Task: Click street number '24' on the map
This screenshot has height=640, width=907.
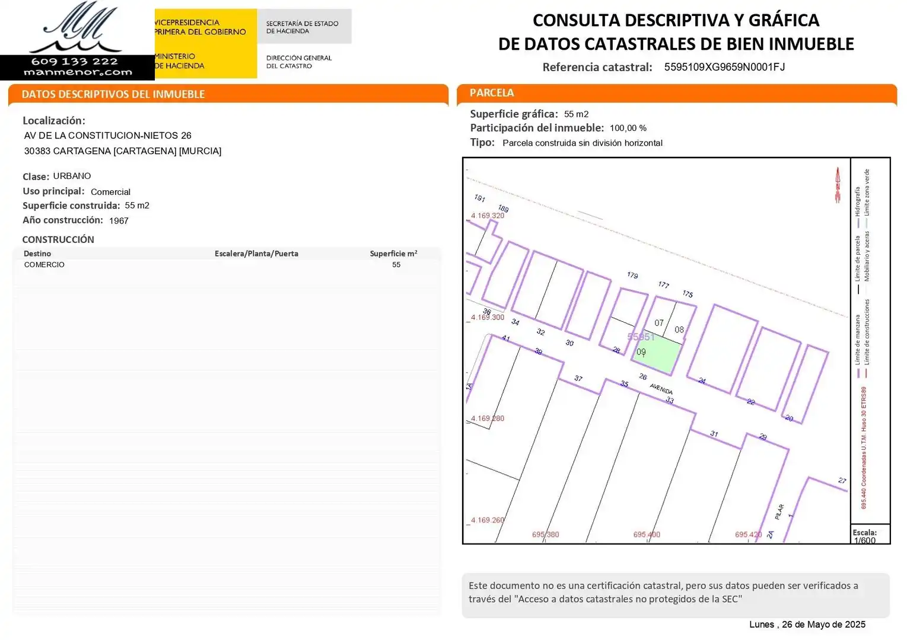Action: (x=702, y=381)
